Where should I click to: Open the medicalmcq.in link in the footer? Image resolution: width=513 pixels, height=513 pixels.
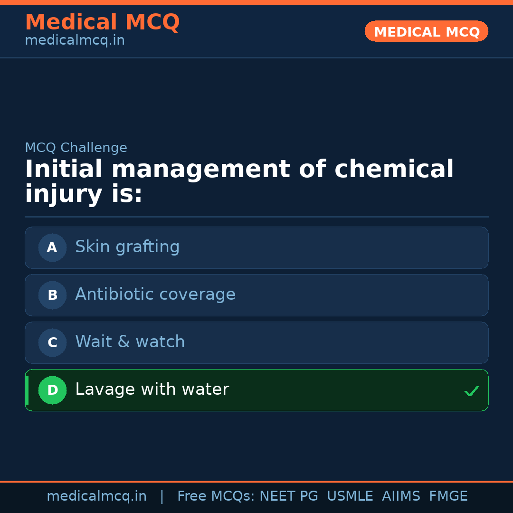click(96, 496)
